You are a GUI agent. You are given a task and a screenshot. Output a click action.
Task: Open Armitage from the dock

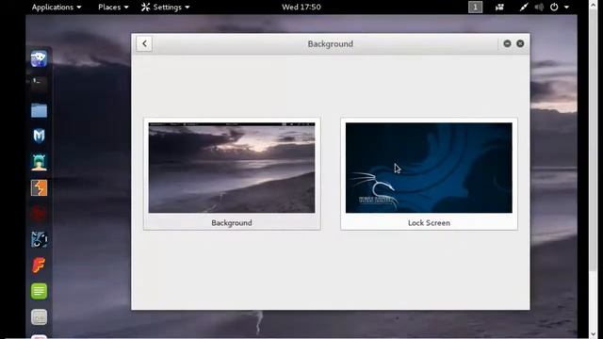[39, 162]
